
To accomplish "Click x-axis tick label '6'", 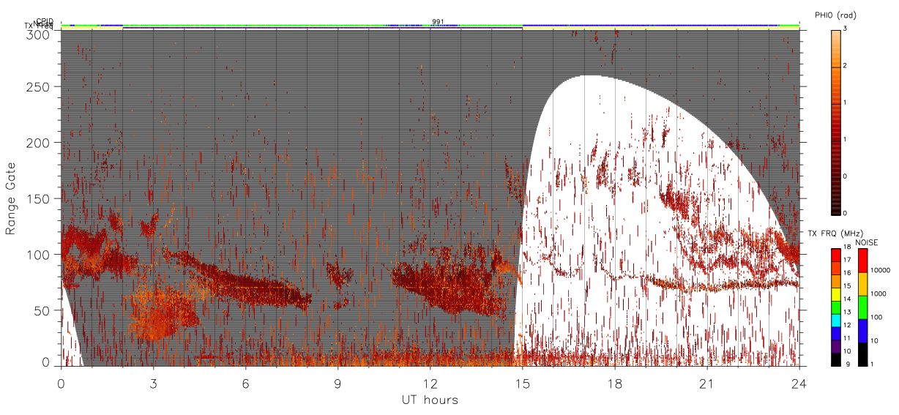I will tap(245, 384).
